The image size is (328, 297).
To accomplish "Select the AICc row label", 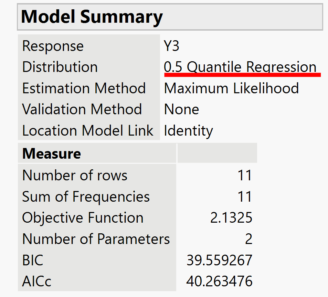I will (x=37, y=282).
